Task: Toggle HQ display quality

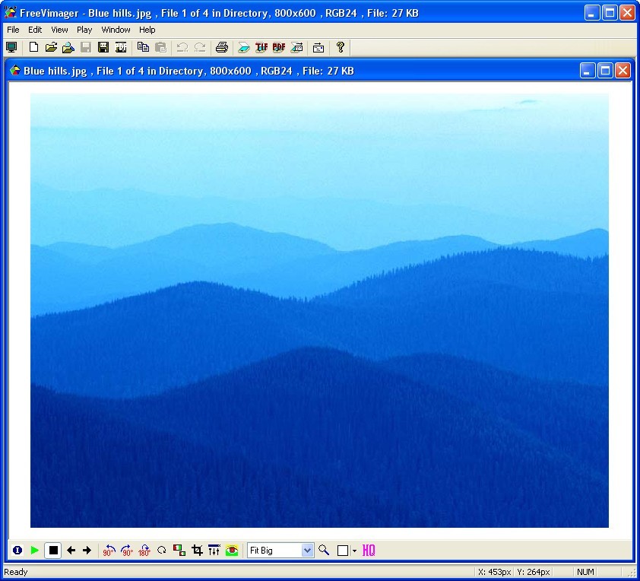Action: click(x=369, y=550)
